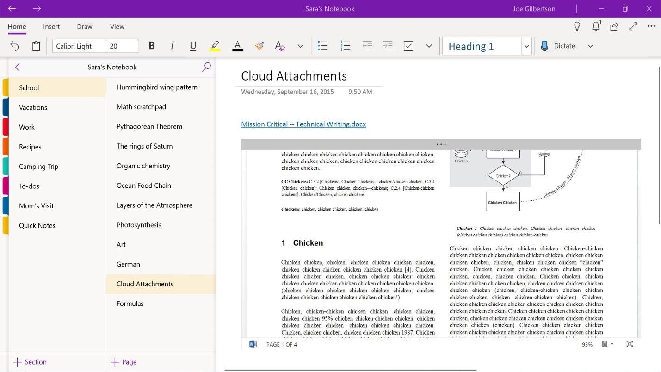This screenshot has width=661, height=372.
Task: Open the Ocean Food Chain page
Action: pyautogui.click(x=161, y=186)
